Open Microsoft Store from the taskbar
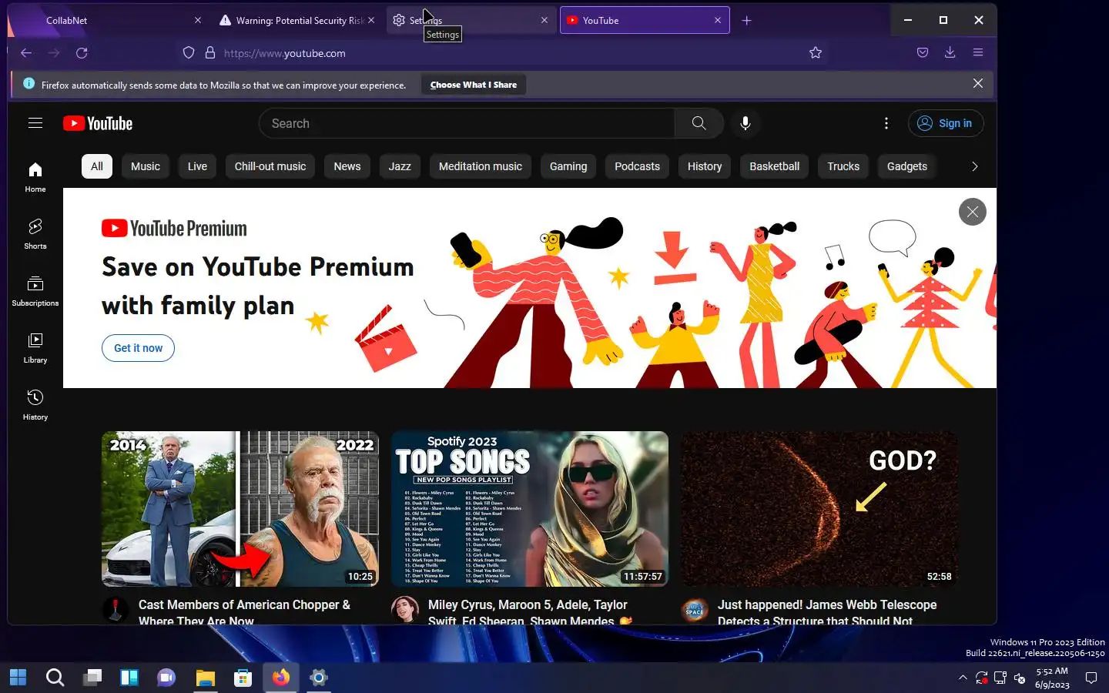The image size is (1109, 693). pyautogui.click(x=243, y=678)
